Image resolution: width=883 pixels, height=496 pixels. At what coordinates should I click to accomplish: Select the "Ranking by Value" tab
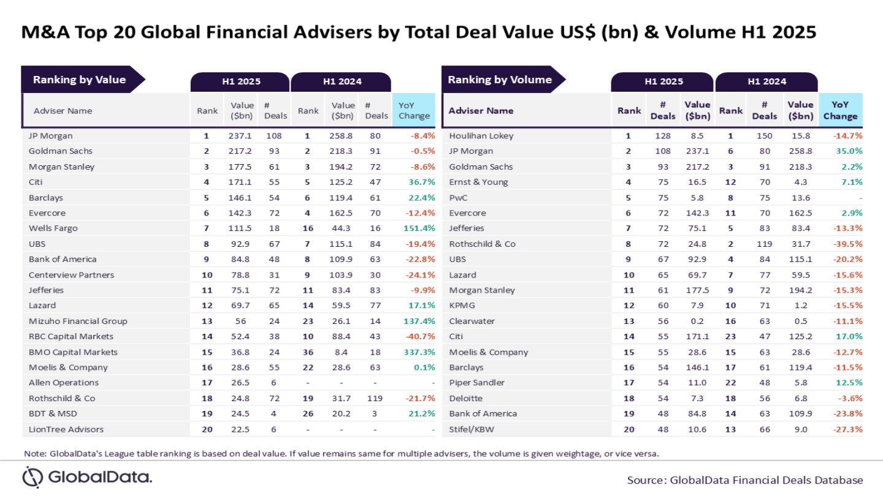80,80
